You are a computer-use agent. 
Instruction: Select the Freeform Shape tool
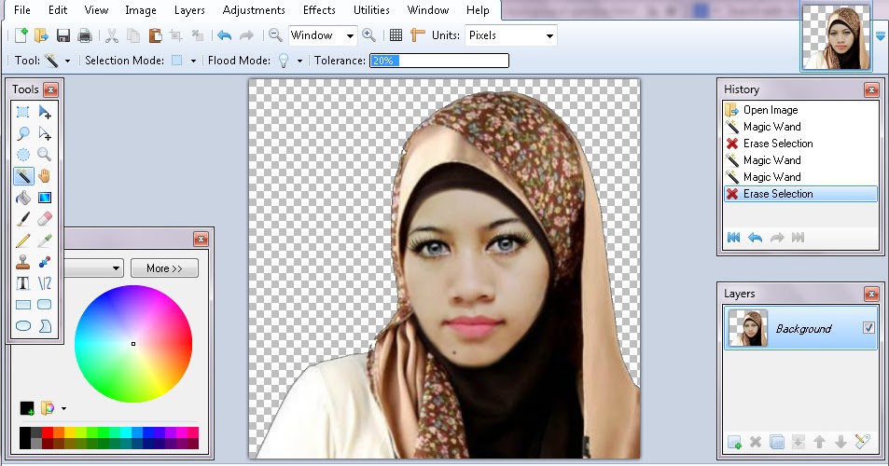(44, 325)
